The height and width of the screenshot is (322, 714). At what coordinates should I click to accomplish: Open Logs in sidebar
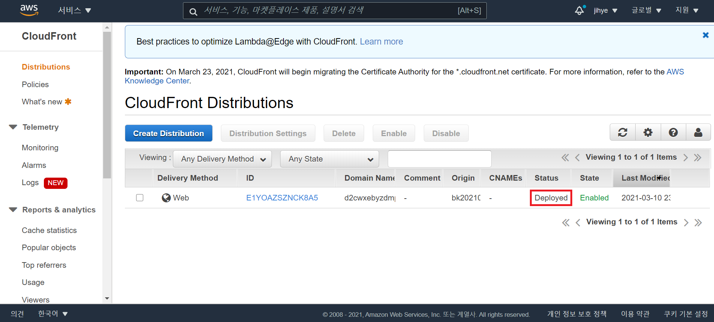(x=30, y=183)
